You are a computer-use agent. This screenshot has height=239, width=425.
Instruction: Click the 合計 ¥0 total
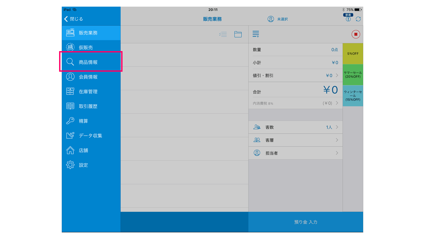tap(296, 90)
